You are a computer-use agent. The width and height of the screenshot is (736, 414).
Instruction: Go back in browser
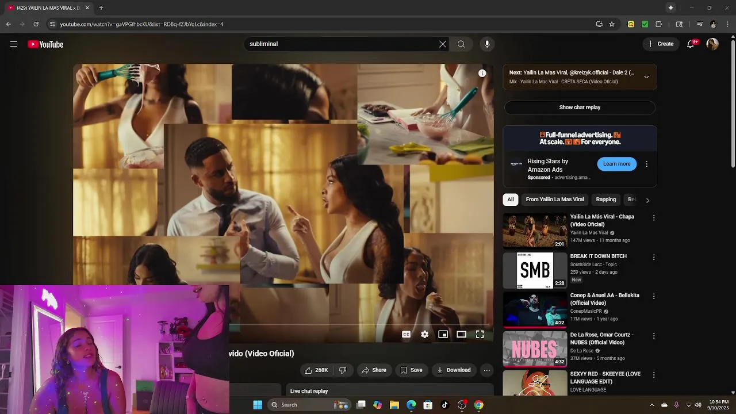pyautogui.click(x=9, y=24)
